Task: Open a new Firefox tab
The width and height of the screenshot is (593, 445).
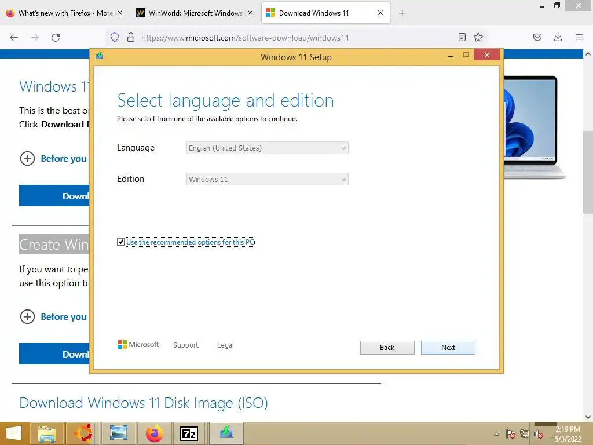Action: [x=402, y=13]
